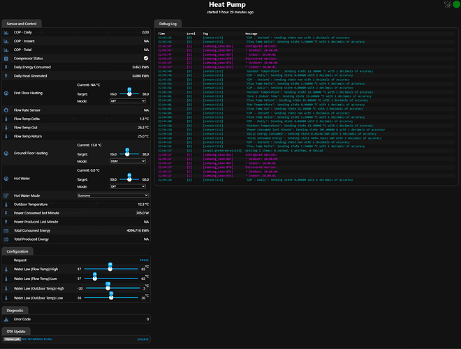Click the Compressor Status checkmark indicator
The height and width of the screenshot is (349, 461).
coord(146,58)
